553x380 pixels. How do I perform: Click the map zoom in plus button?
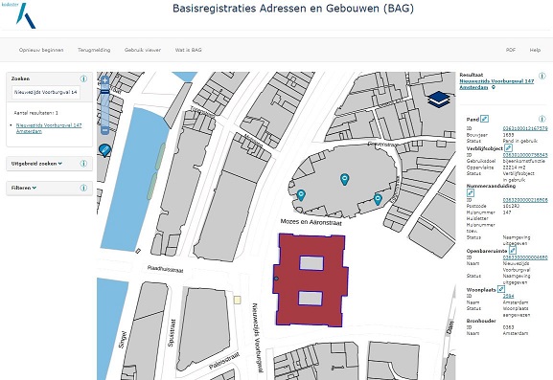pos(104,80)
